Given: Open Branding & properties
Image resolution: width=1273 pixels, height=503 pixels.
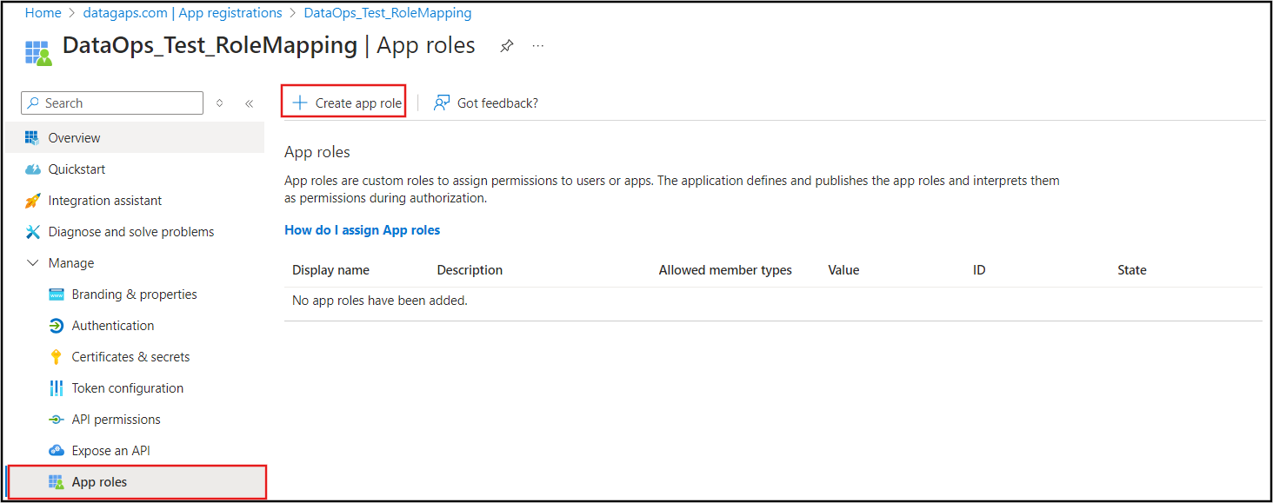Looking at the screenshot, I should point(135,295).
